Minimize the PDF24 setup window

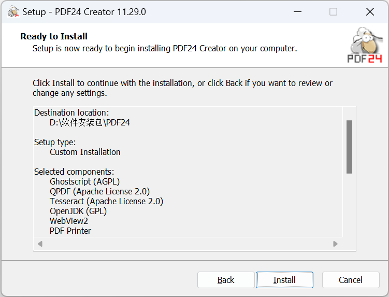click(297, 12)
